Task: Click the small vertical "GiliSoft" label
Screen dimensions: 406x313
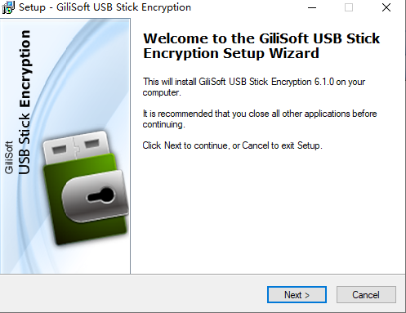Action: click(9, 158)
